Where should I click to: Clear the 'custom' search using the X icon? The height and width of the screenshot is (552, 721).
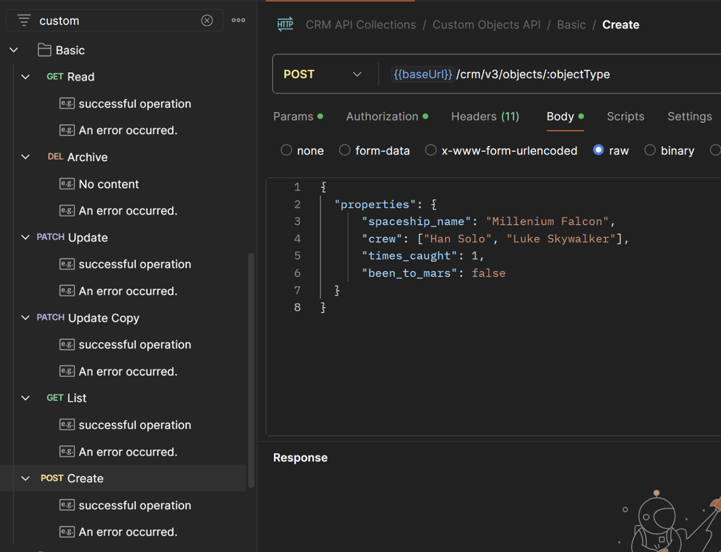207,20
